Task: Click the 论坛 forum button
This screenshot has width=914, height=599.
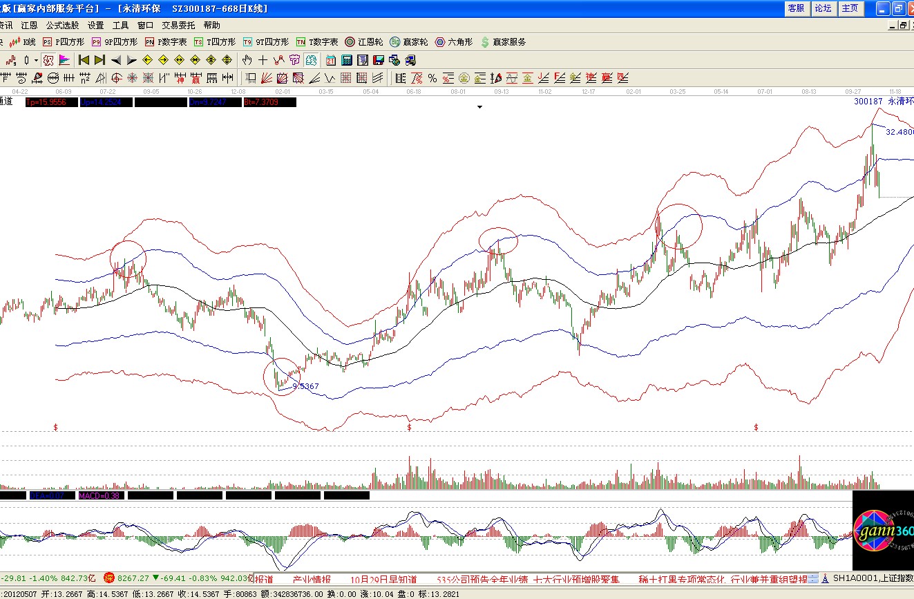Action: (823, 8)
